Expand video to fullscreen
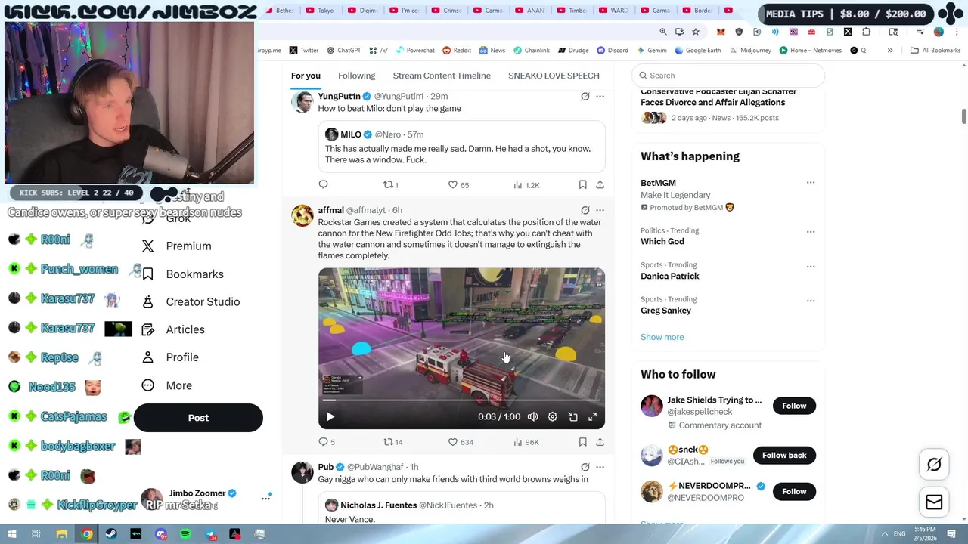This screenshot has width=968, height=544. pyautogui.click(x=593, y=416)
